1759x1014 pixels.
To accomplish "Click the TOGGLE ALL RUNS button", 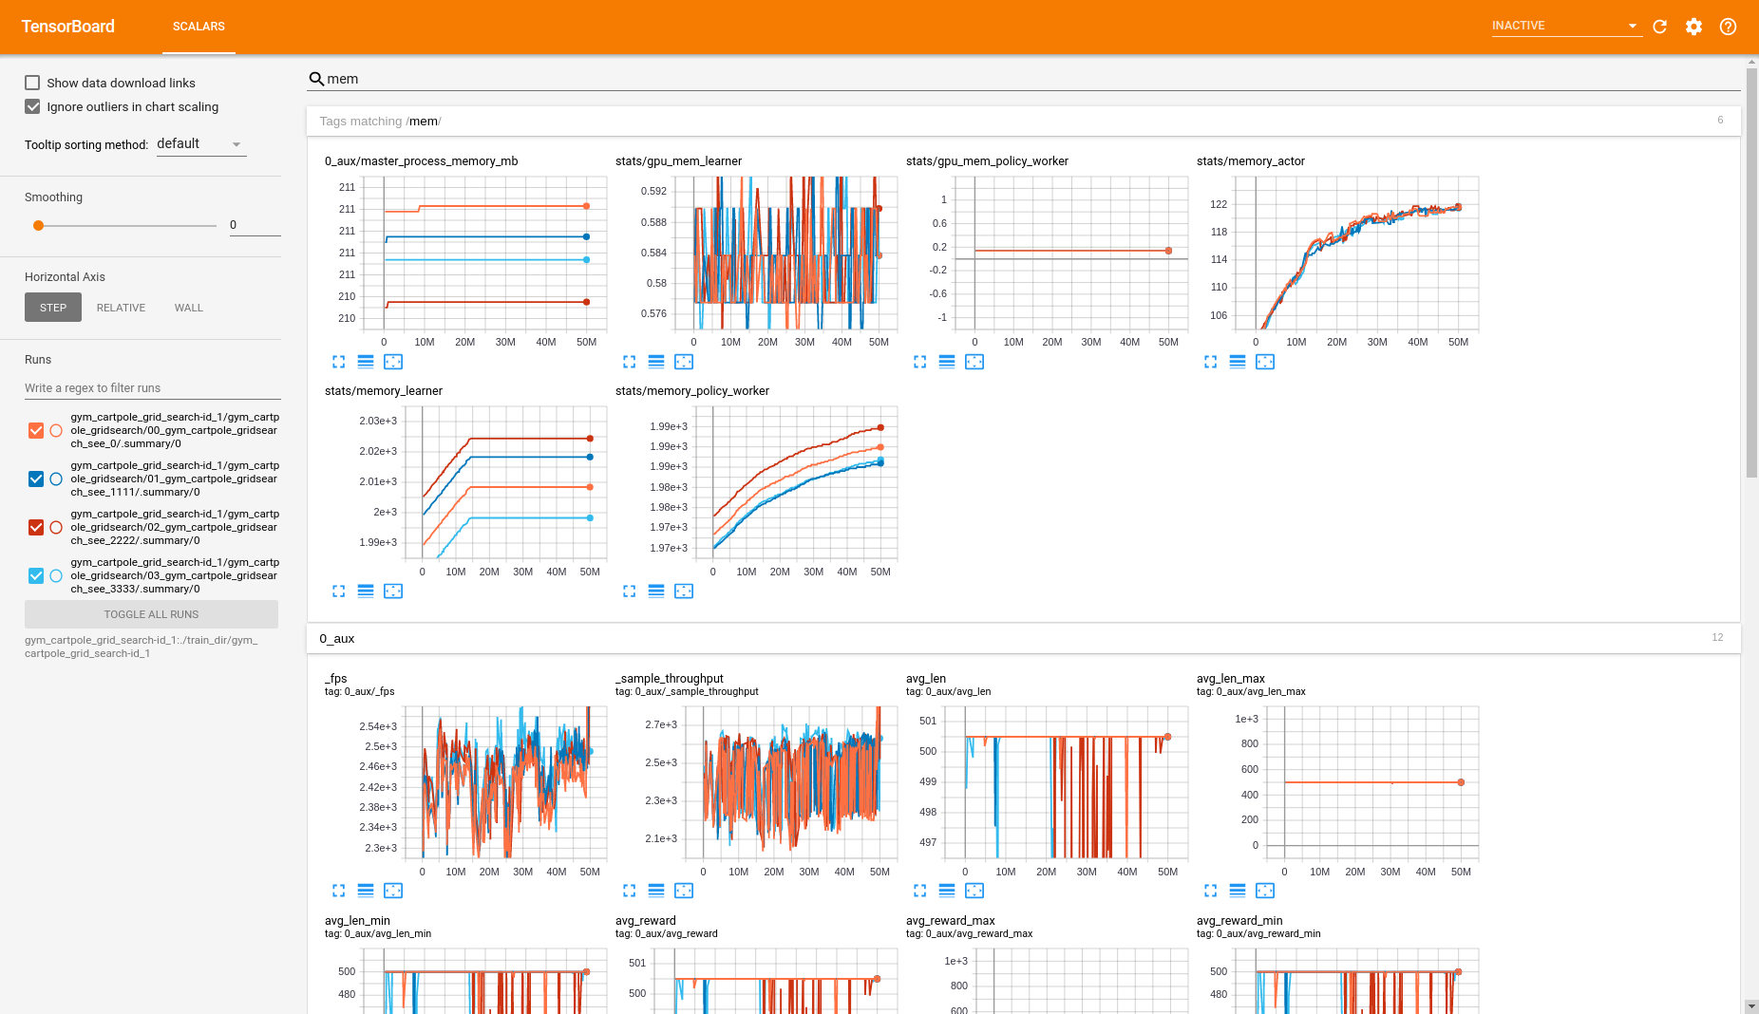I will 150,613.
